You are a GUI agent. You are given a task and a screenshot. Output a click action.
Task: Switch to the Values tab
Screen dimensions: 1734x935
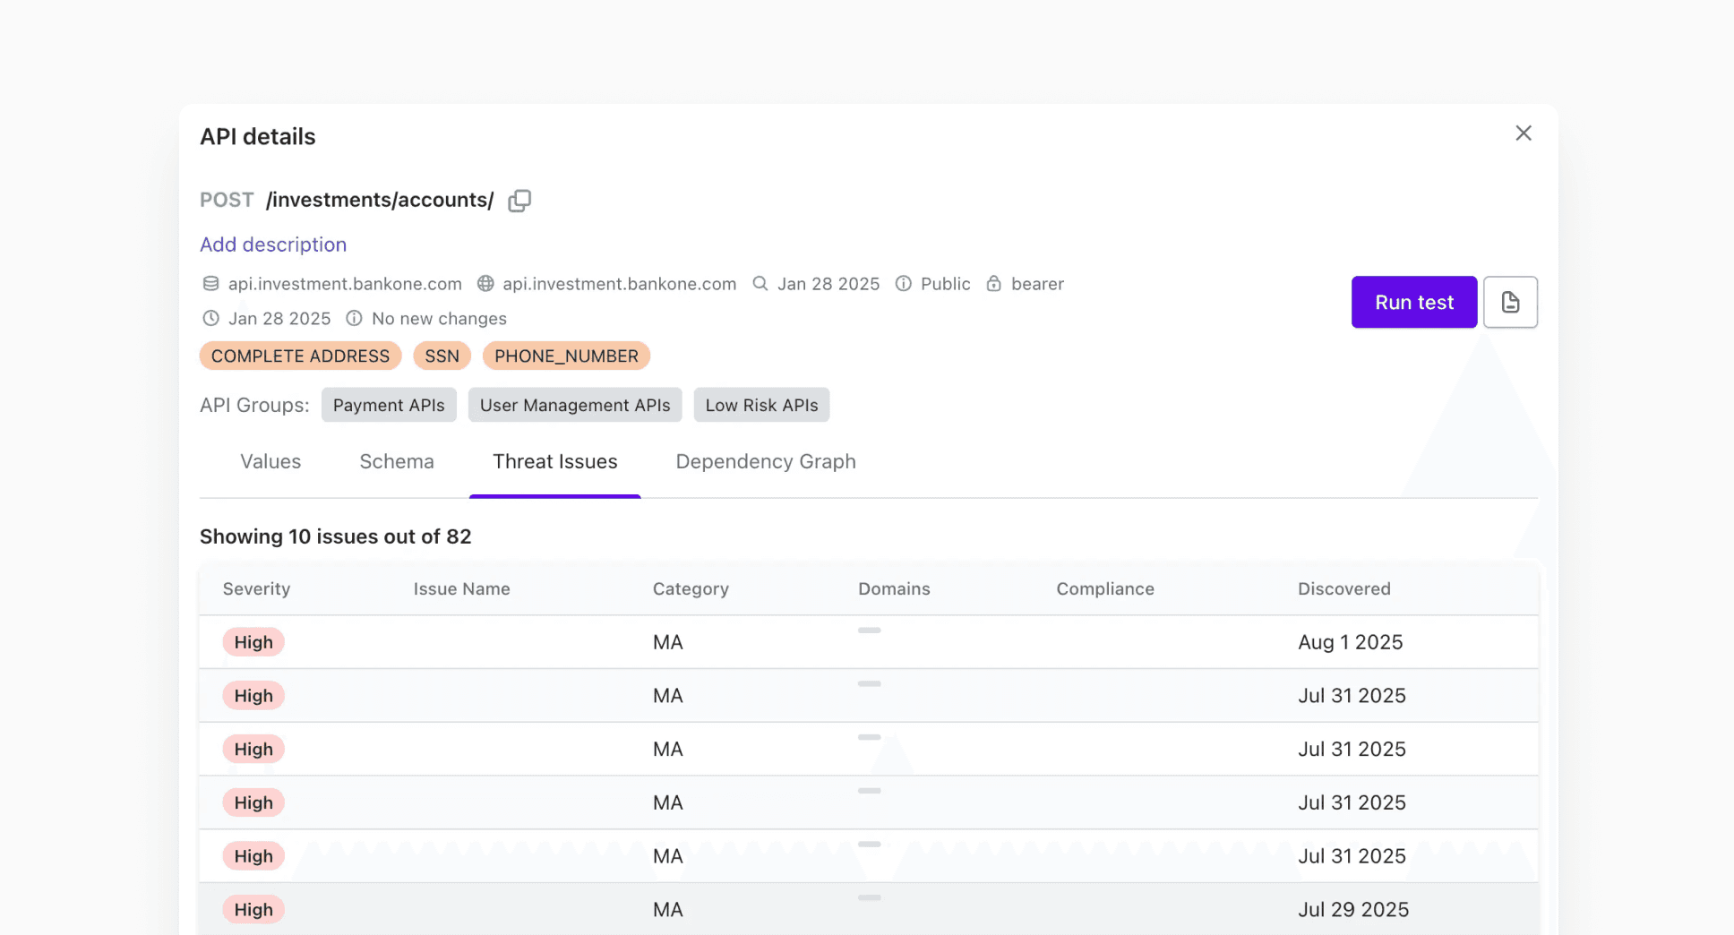click(270, 461)
